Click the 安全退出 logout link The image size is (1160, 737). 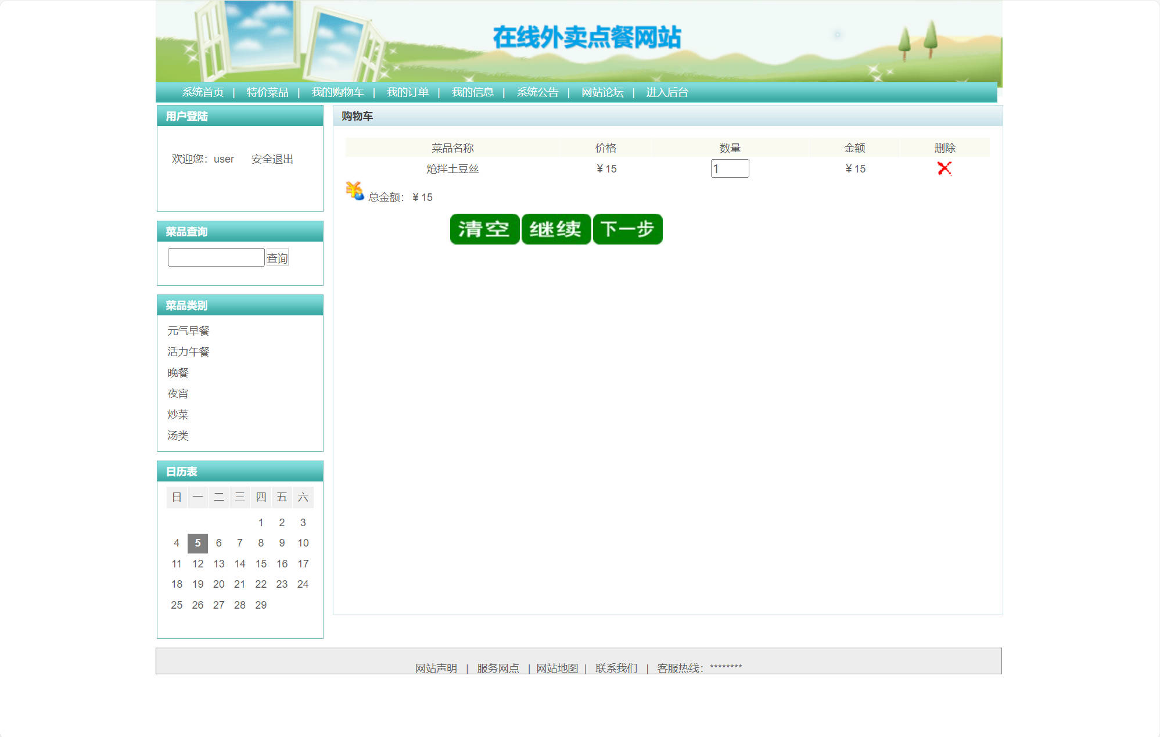[272, 159]
